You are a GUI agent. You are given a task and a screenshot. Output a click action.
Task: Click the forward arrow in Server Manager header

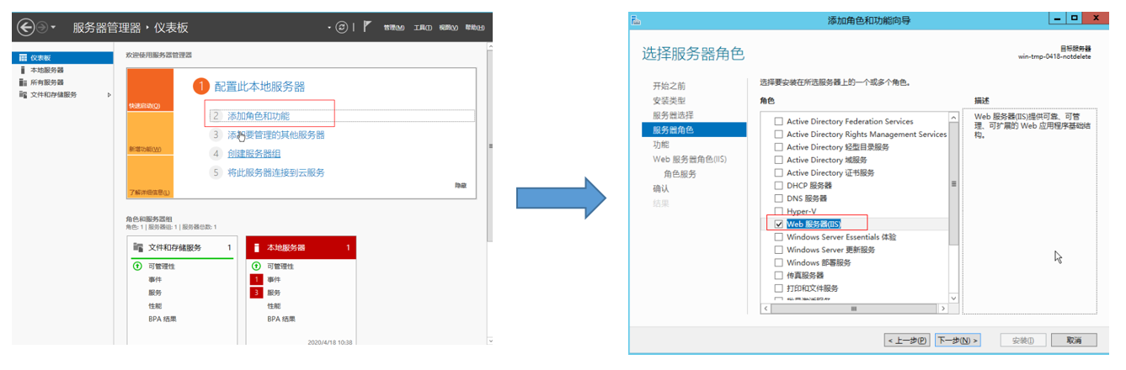tap(42, 27)
